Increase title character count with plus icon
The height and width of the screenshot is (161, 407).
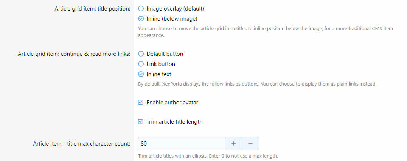point(234,144)
